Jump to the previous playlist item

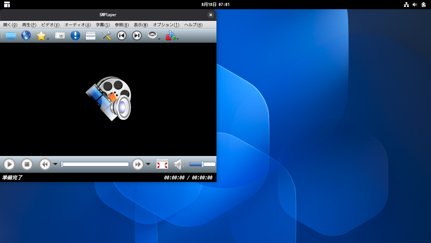click(122, 35)
